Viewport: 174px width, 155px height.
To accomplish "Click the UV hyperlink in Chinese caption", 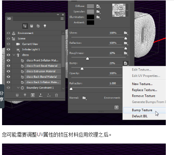I will (40, 135).
